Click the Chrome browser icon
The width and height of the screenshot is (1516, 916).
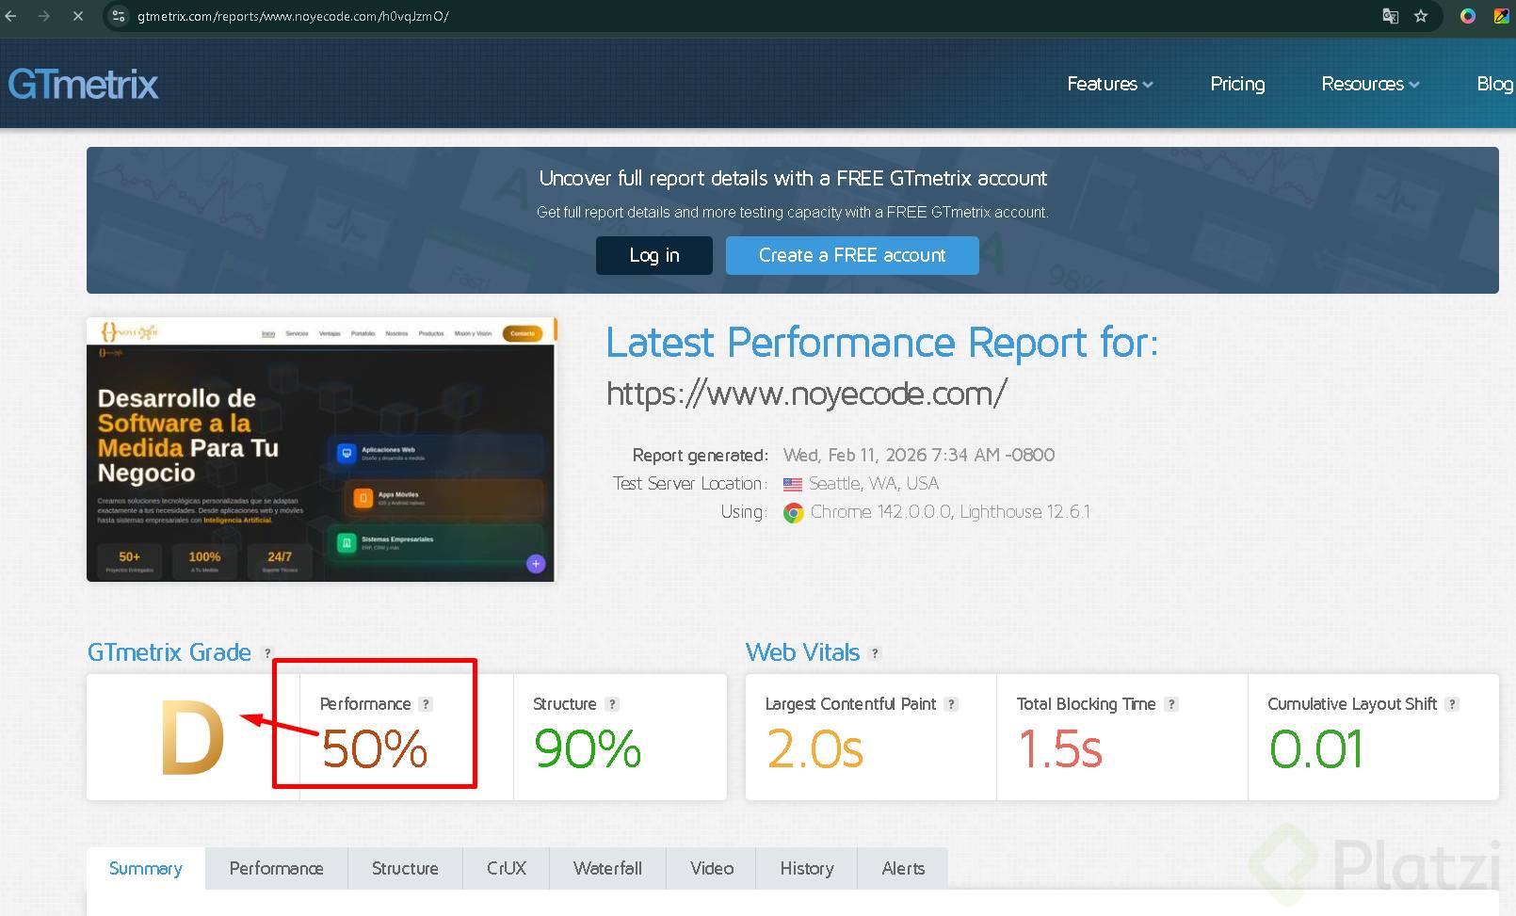coord(794,513)
